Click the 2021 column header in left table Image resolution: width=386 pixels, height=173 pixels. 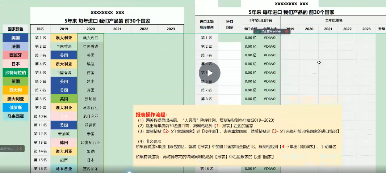117,29
